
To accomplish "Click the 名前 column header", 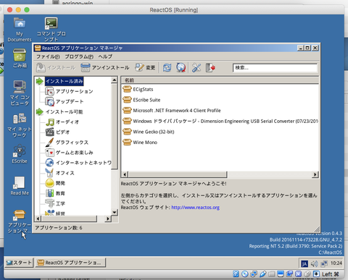I will click(220, 80).
